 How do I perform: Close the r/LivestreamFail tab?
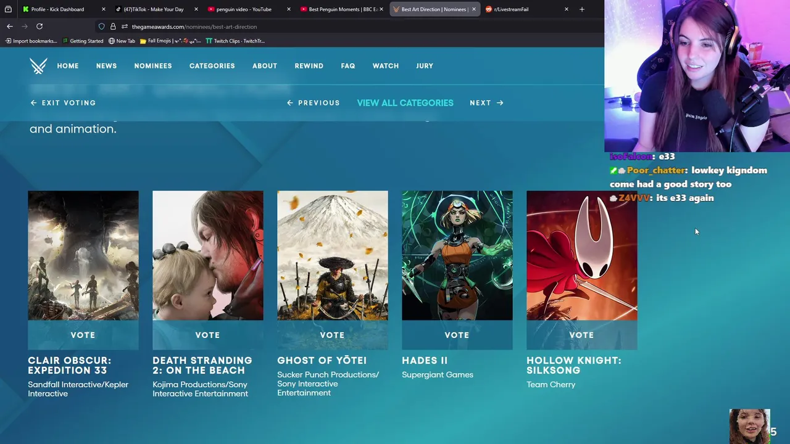point(566,9)
